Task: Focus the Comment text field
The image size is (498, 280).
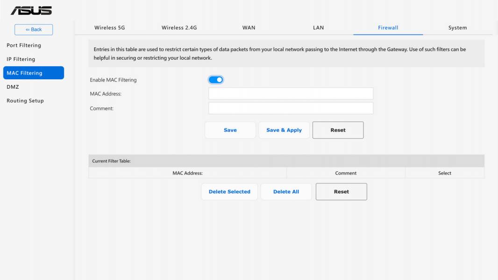Action: coord(291,108)
